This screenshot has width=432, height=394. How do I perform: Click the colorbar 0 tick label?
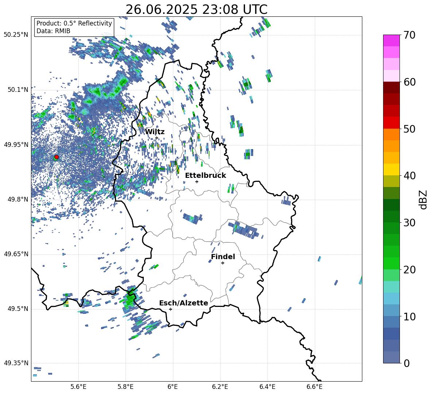407,363
